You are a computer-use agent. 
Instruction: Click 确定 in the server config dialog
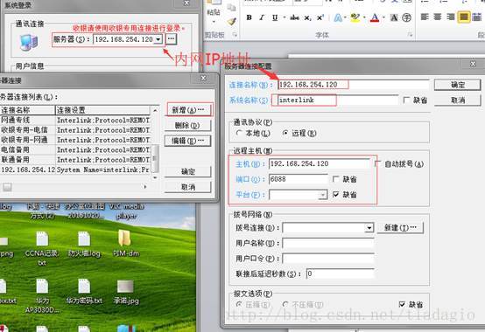coord(458,85)
